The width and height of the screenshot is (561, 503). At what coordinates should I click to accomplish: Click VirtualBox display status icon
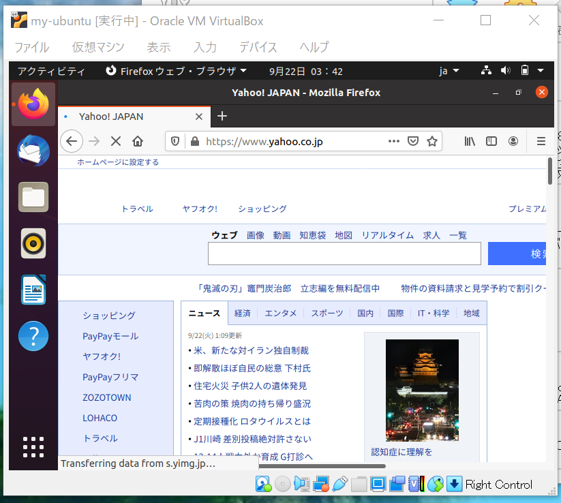pos(378,484)
